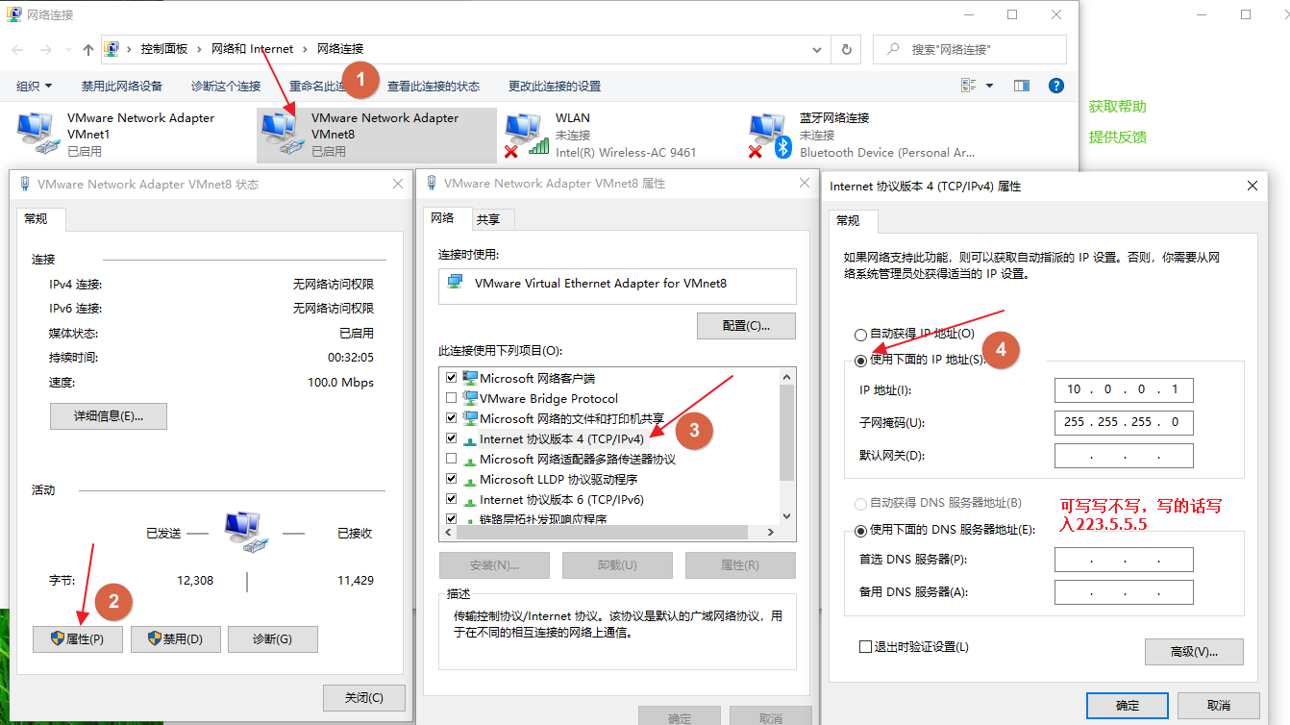Click 查看此连接的状态 toolbar command

[434, 86]
